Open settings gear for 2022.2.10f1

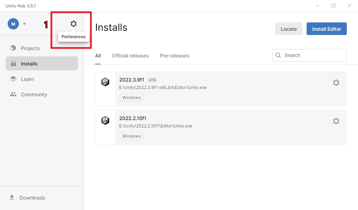[x=336, y=121]
